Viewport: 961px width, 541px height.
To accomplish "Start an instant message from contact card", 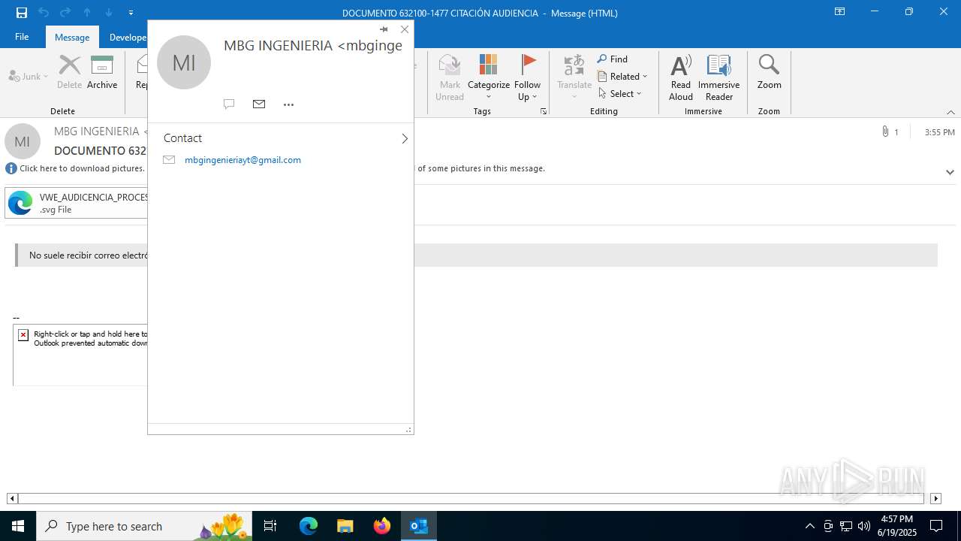I will (229, 104).
